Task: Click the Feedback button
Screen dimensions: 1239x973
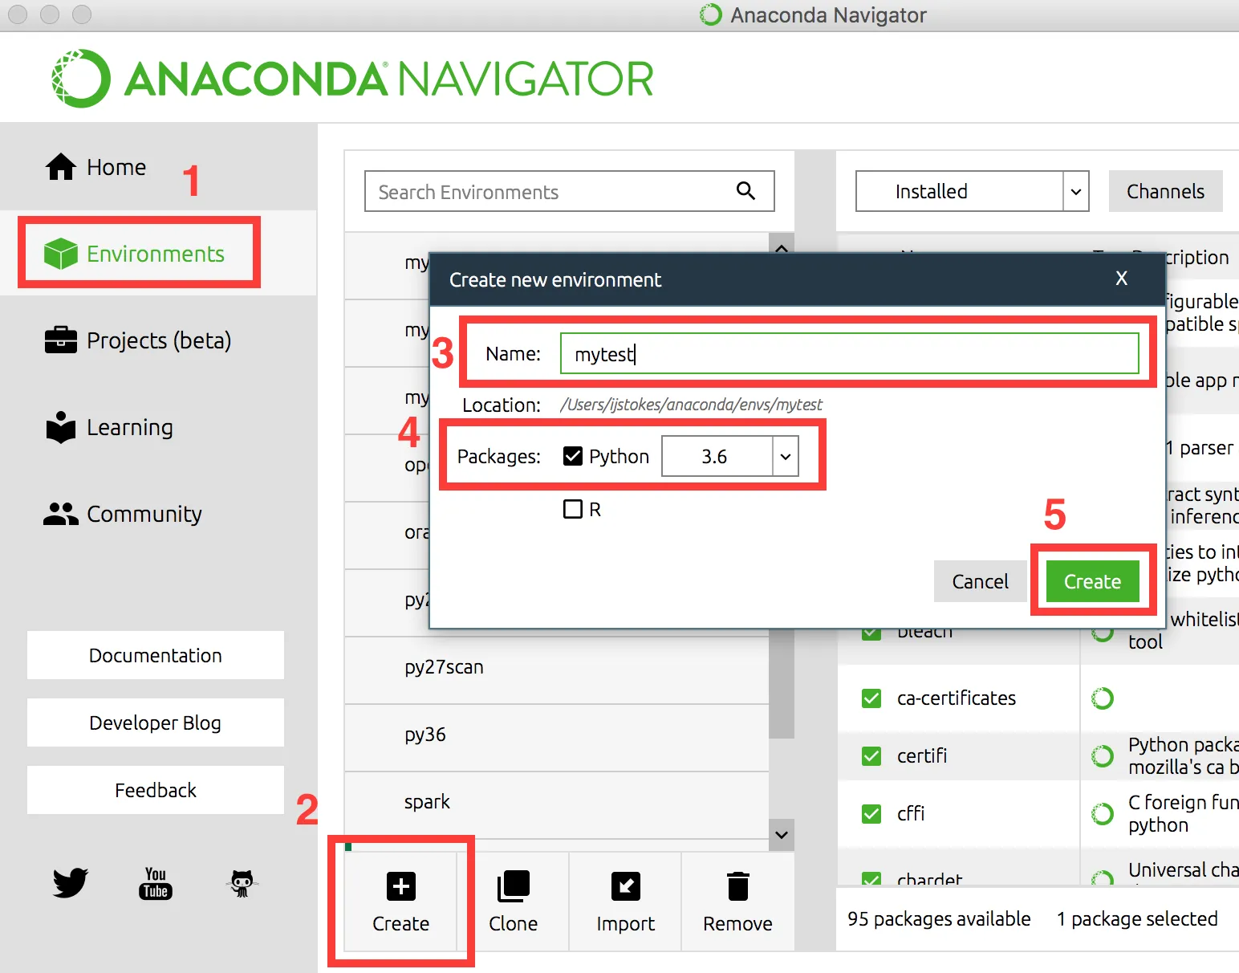Action: (x=156, y=790)
